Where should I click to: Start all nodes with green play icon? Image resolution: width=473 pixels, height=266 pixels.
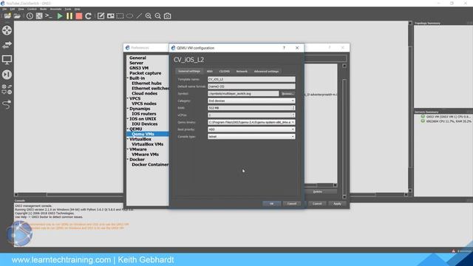coord(60,16)
